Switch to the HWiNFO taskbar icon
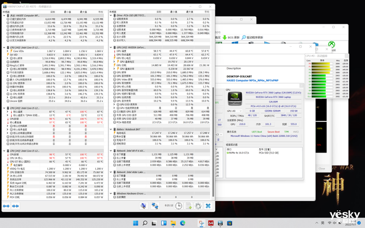The width and height of the screenshot is (365, 228). click(x=220, y=223)
